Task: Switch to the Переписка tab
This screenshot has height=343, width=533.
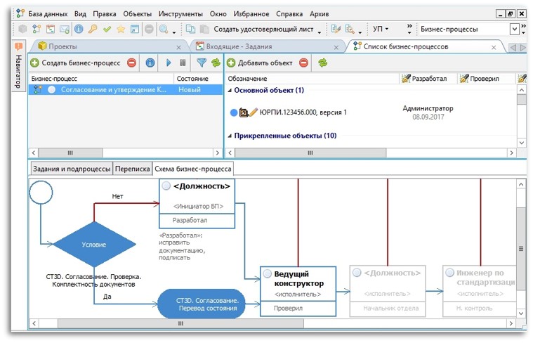Action: (133, 169)
